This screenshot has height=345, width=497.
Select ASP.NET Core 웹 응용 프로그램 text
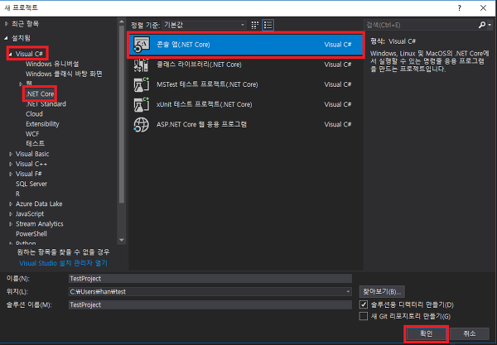[201, 124]
